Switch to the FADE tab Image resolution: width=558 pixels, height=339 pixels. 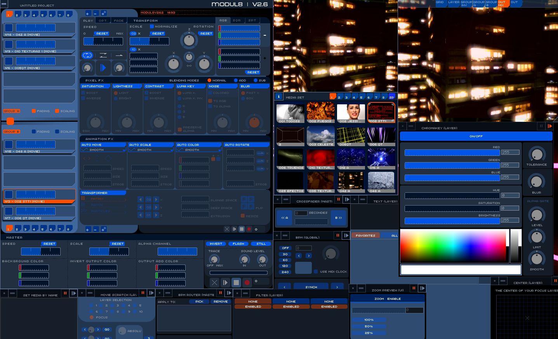[119, 20]
